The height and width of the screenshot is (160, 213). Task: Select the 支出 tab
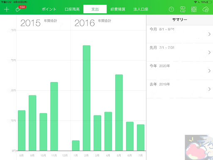coord(95,9)
